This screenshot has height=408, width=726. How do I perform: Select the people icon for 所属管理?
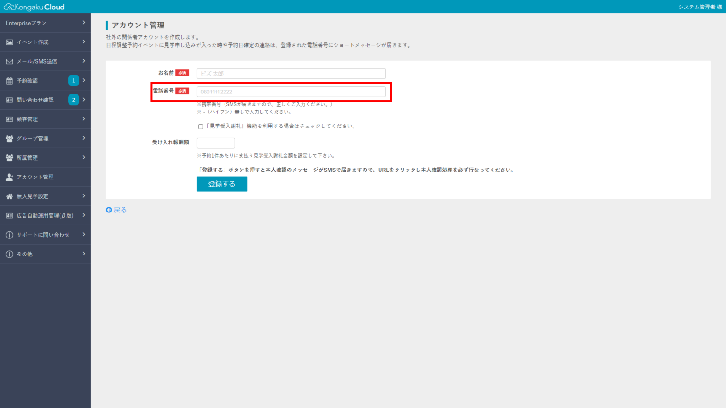tap(9, 157)
